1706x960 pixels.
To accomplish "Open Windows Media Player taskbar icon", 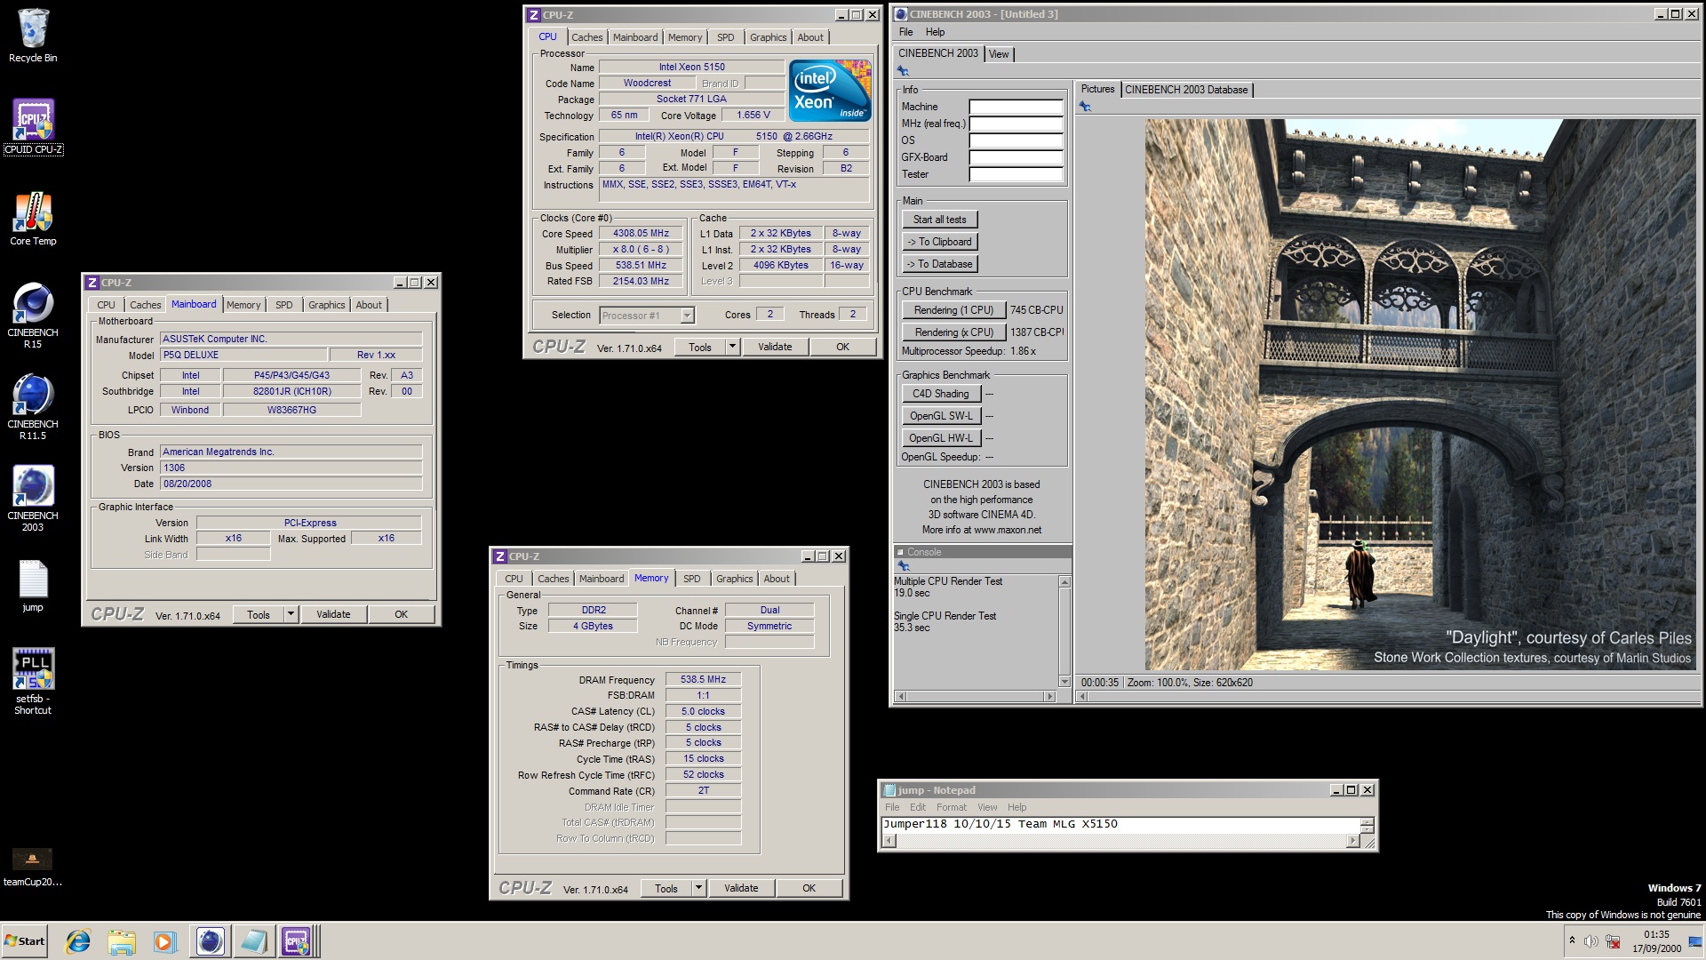I will (x=165, y=941).
